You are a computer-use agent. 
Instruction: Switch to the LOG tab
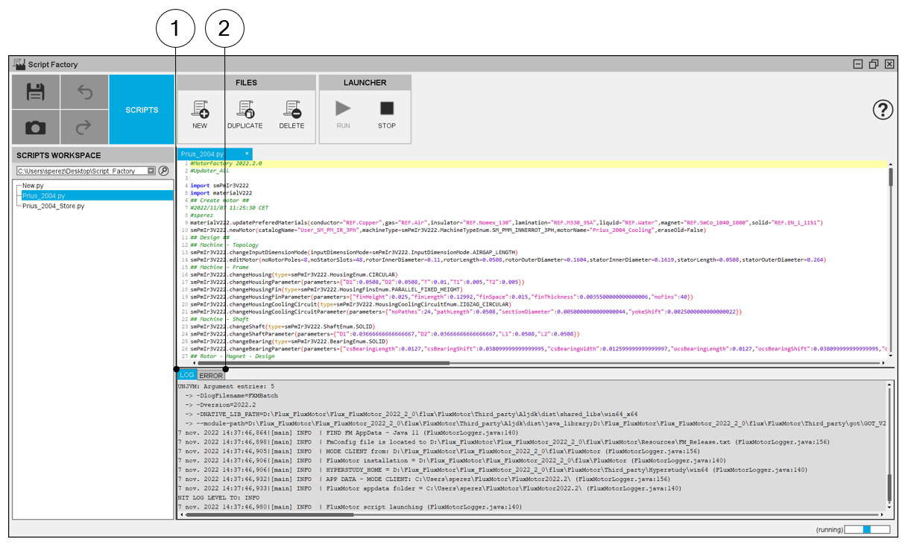[186, 375]
